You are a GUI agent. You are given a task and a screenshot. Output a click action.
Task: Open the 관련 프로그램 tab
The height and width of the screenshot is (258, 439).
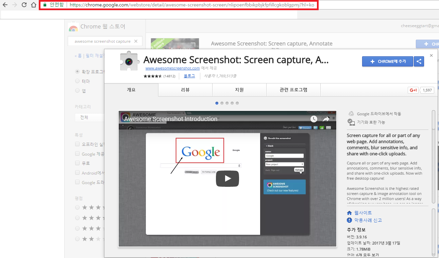point(293,90)
